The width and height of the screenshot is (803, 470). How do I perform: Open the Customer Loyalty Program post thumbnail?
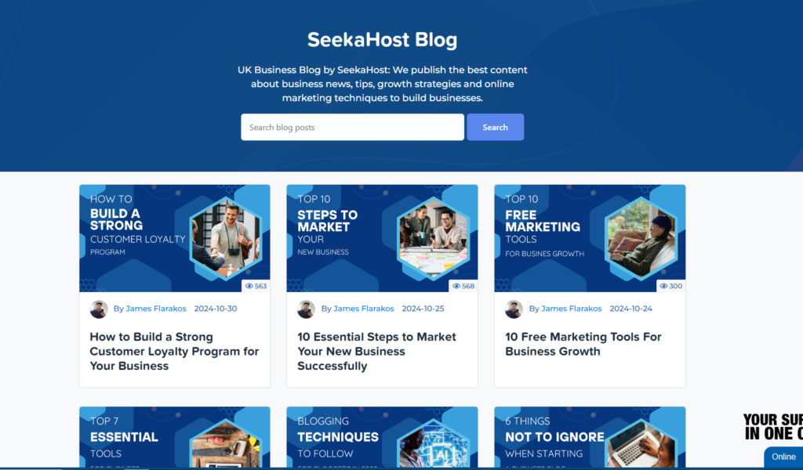(175, 238)
